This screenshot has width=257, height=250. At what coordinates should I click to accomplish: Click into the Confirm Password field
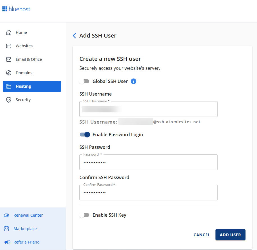(x=148, y=193)
